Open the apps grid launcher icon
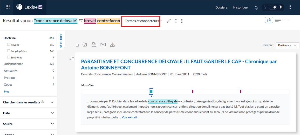The width and height of the screenshot is (300, 135). click(8, 7)
